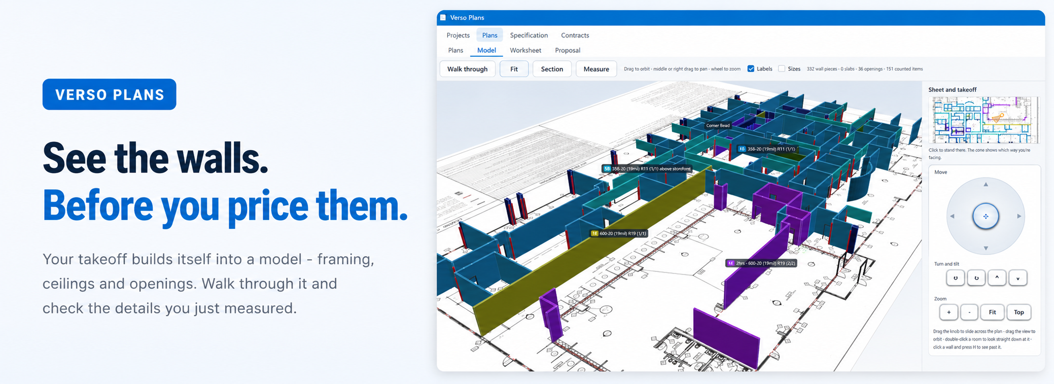Viewport: 1054px width, 384px height.
Task: Click Fit in the Zoom controls panel
Action: click(992, 312)
